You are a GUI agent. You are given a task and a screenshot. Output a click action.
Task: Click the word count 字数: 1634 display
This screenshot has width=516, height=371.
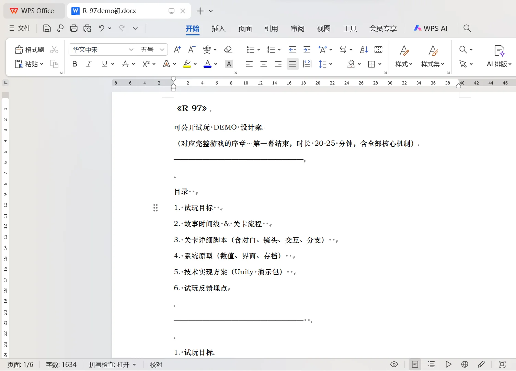(x=61, y=364)
